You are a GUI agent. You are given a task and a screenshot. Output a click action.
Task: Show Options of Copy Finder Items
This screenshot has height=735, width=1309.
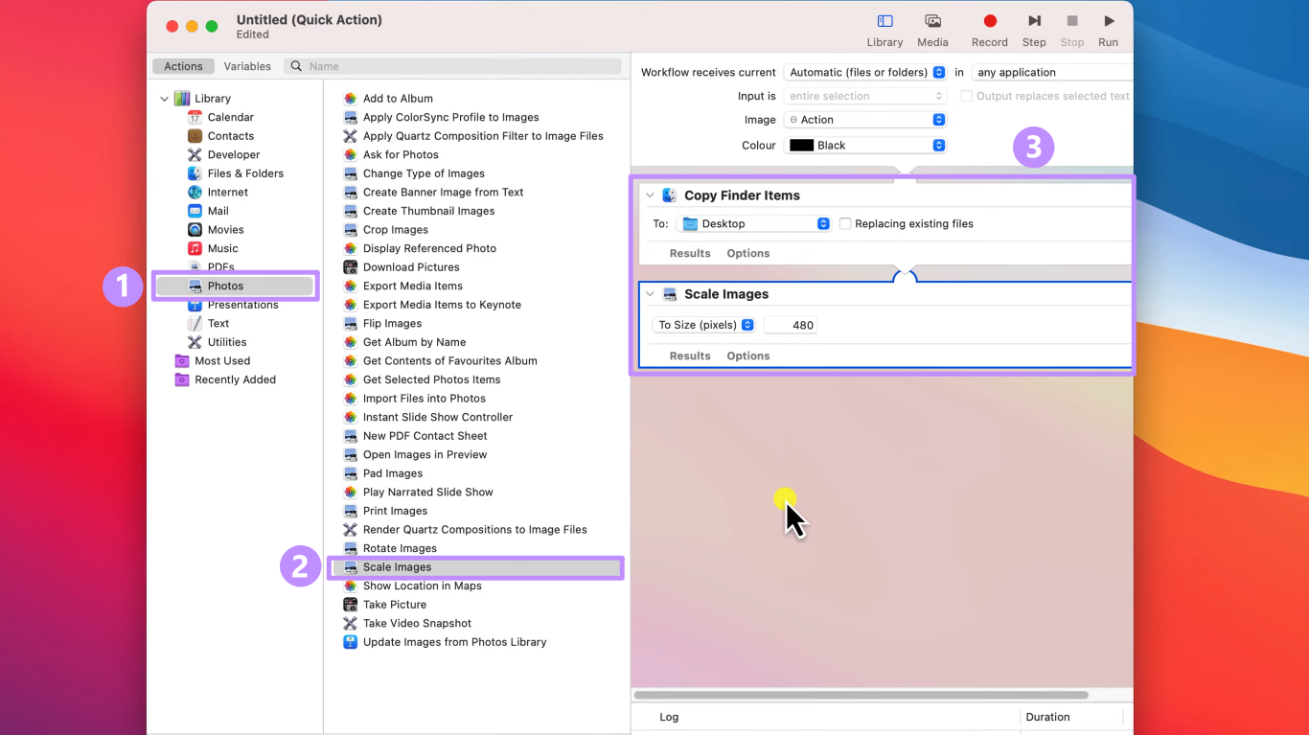tap(748, 253)
